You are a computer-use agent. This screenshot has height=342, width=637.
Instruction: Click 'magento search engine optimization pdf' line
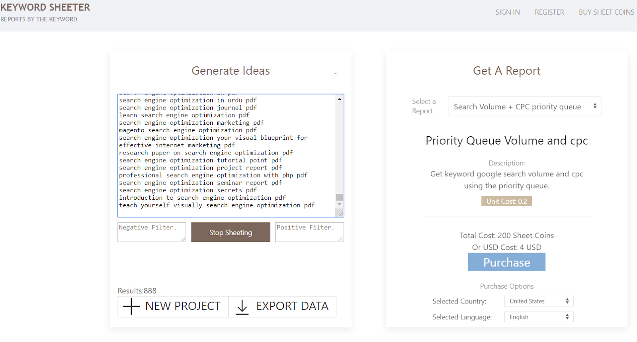tap(188, 131)
